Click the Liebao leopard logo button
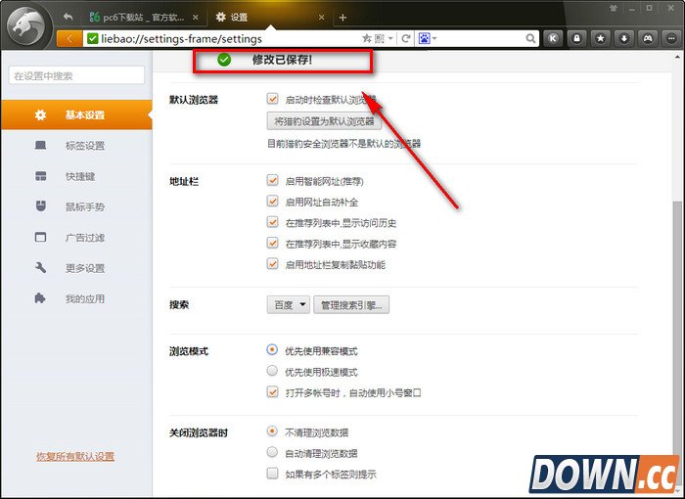The width and height of the screenshot is (685, 499). 26,25
